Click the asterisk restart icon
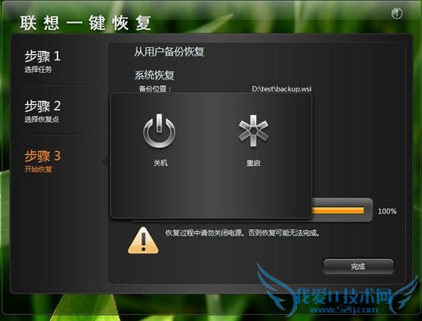 pos(253,130)
